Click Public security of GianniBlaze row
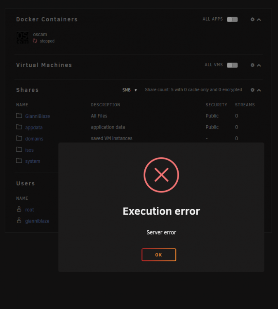 [x=212, y=116]
